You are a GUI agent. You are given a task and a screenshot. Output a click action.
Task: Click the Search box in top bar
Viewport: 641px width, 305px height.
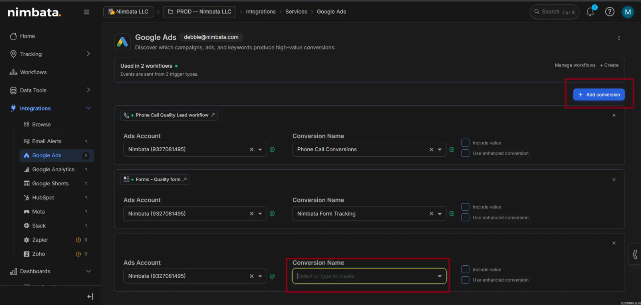coord(554,12)
